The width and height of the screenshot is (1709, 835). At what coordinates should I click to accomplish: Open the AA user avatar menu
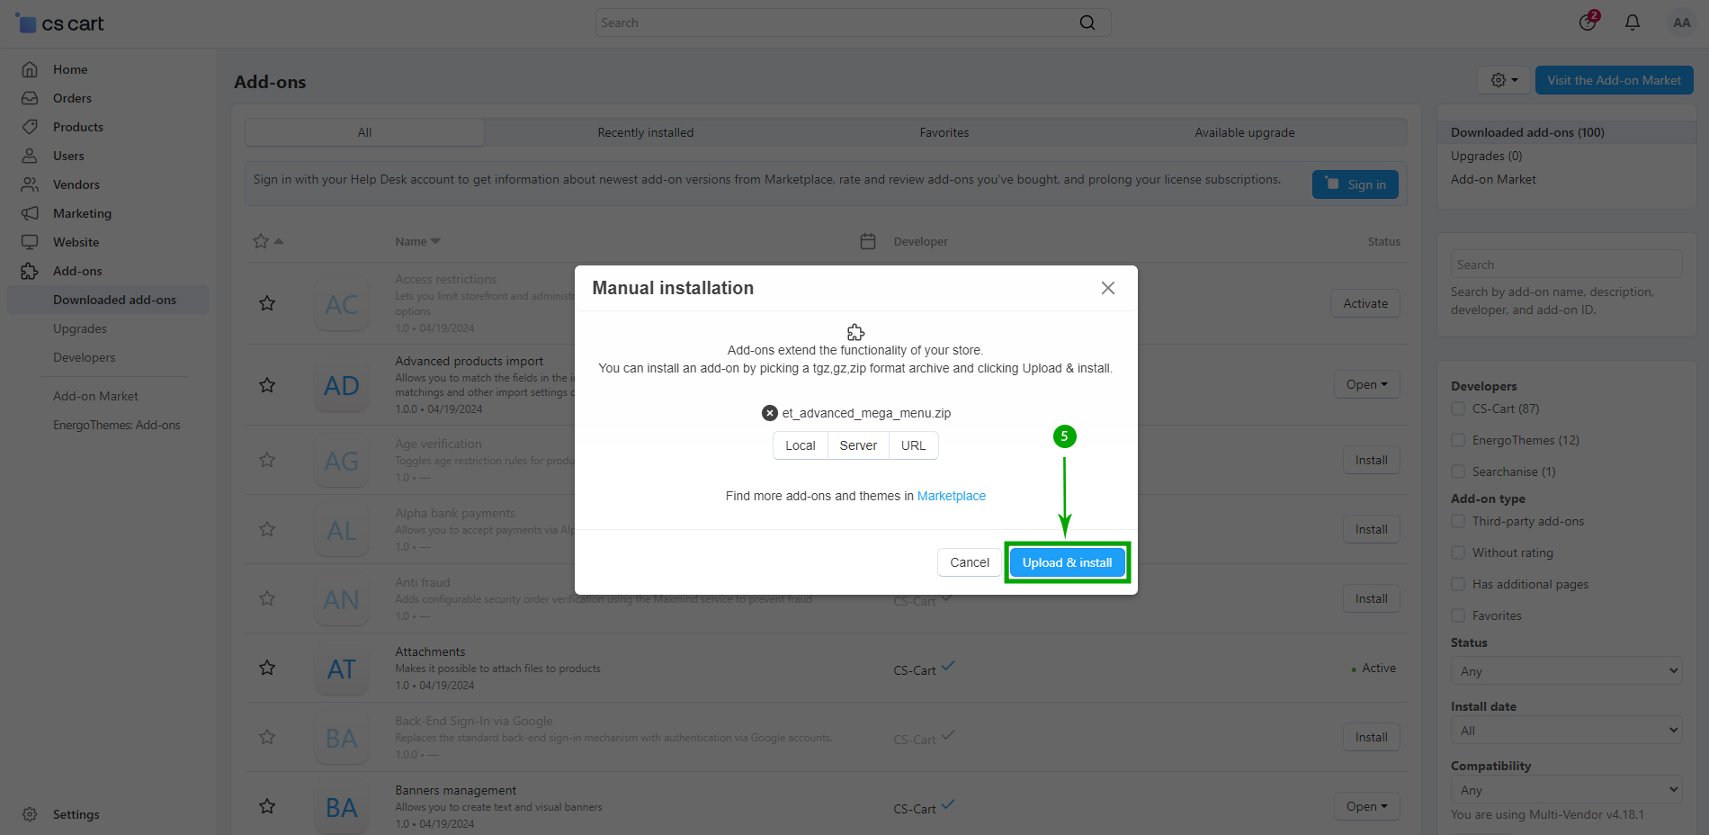click(1681, 22)
